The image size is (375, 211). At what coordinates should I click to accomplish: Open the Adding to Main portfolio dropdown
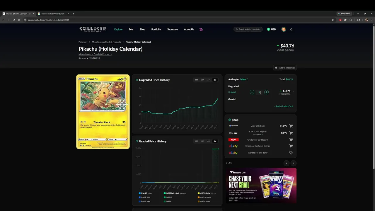pos(244,79)
